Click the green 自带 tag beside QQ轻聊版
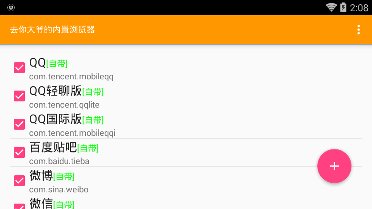This screenshot has height=209, width=372. tap(93, 92)
